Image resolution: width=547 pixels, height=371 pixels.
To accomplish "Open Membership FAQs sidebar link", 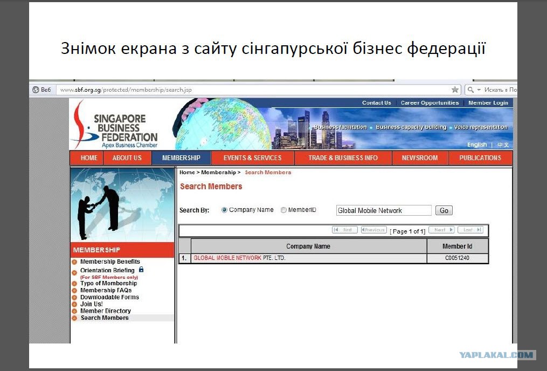I will tap(106, 290).
